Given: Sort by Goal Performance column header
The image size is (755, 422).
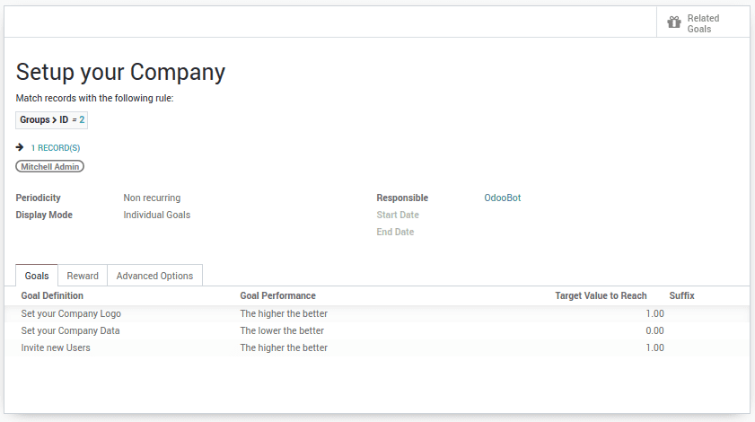Looking at the screenshot, I should [277, 295].
